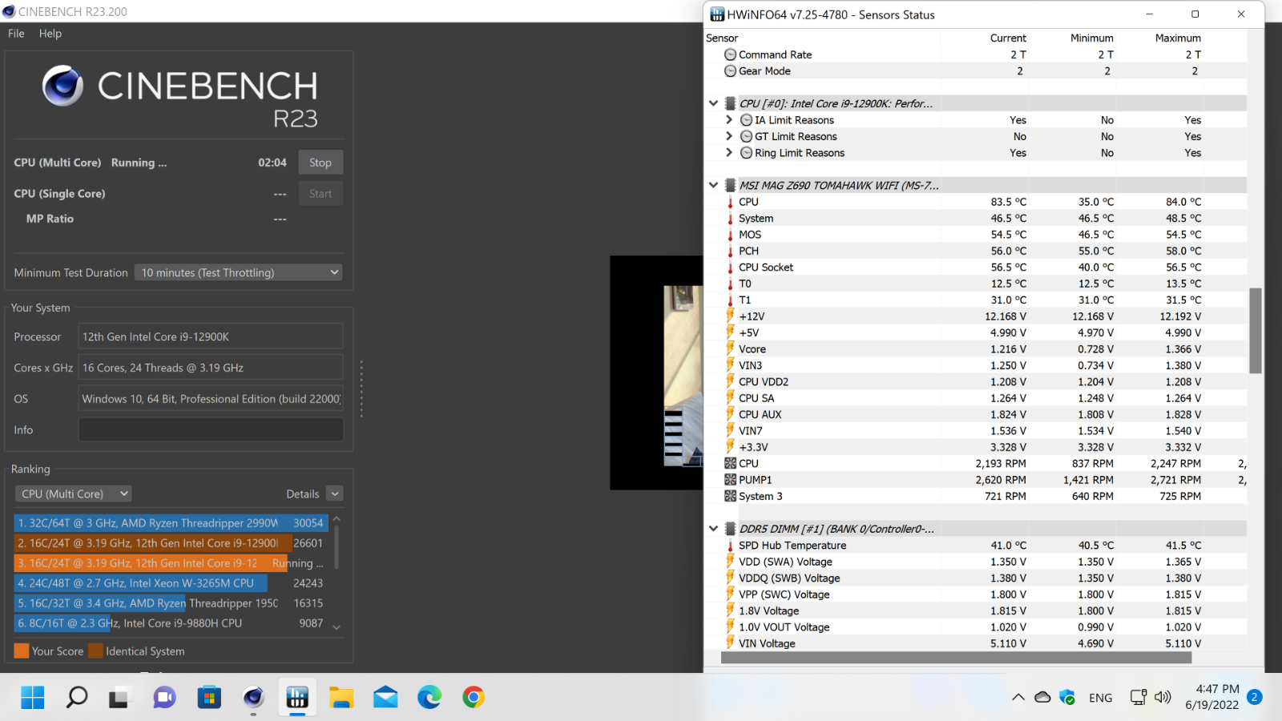This screenshot has height=721, width=1282.
Task: Switch to HWiNFO via taskbar icon
Action: tap(297, 698)
